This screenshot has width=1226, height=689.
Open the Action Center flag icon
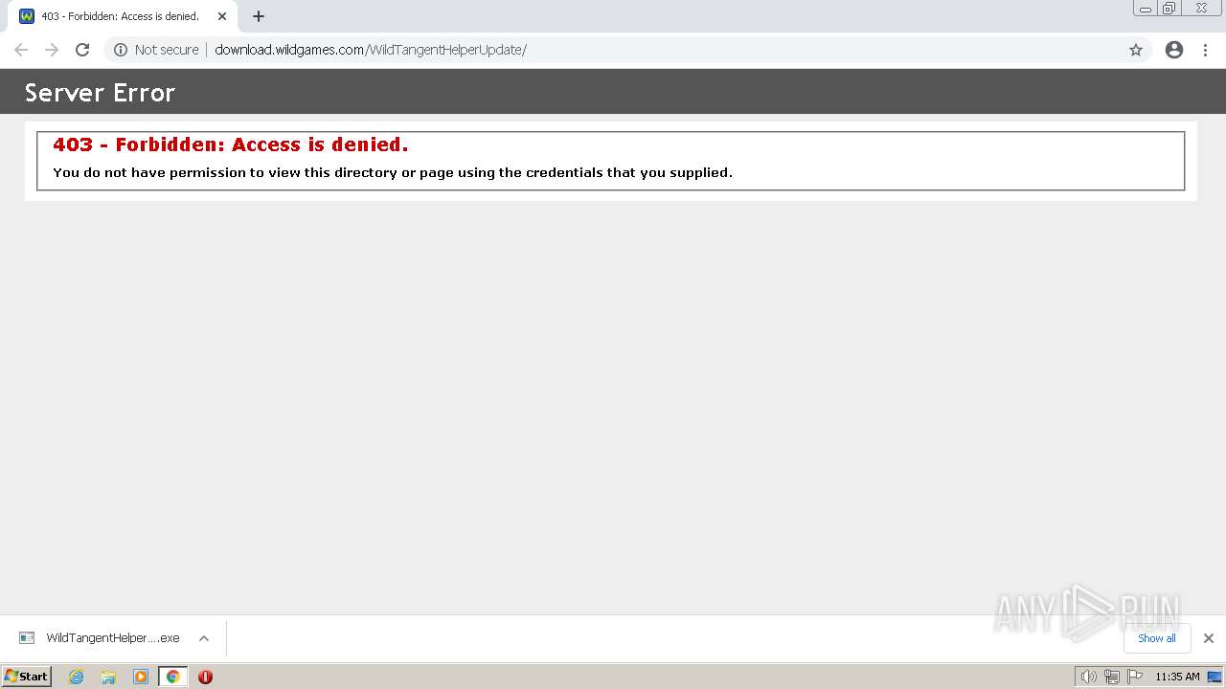[1135, 677]
